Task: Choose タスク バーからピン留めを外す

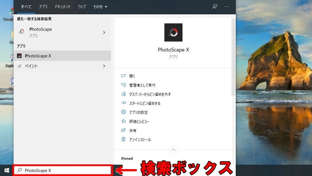Action: [150, 94]
